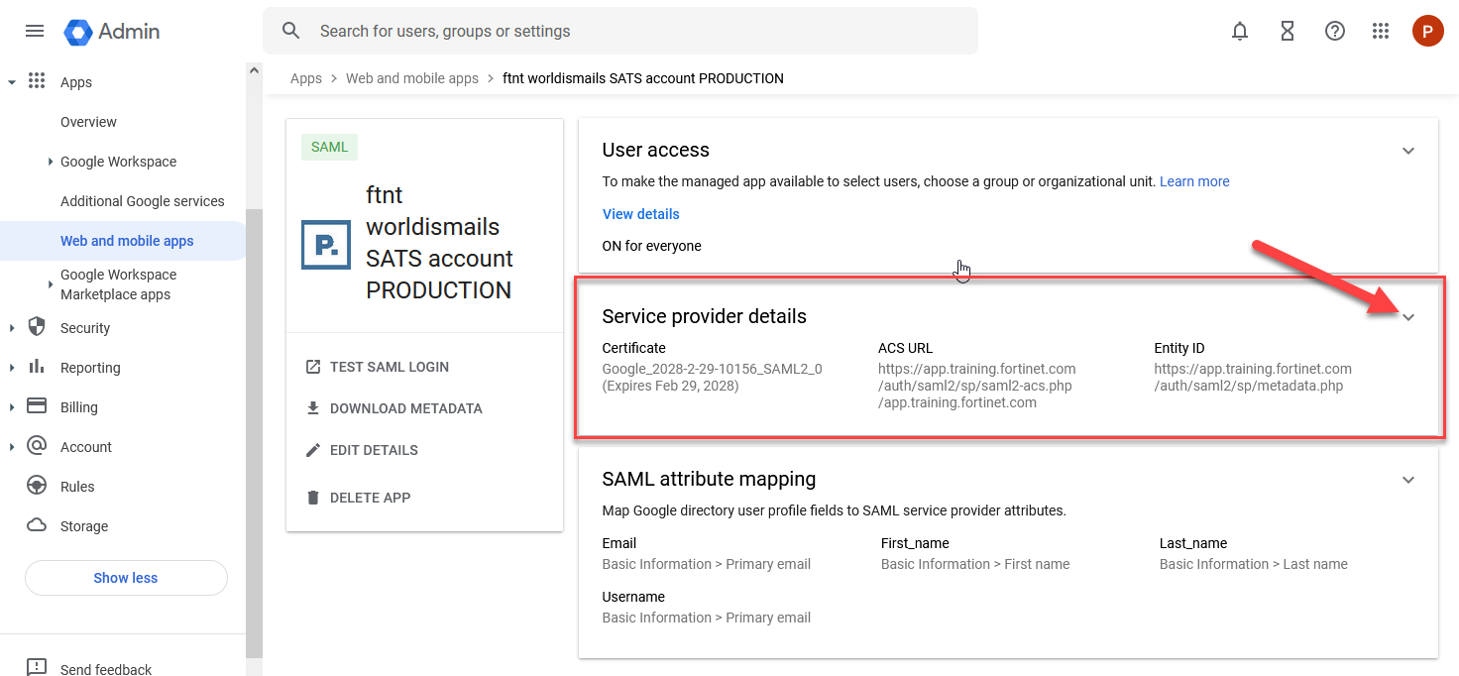Click the sidebar scroll up arrow
The width and height of the screenshot is (1459, 676).
[x=255, y=70]
